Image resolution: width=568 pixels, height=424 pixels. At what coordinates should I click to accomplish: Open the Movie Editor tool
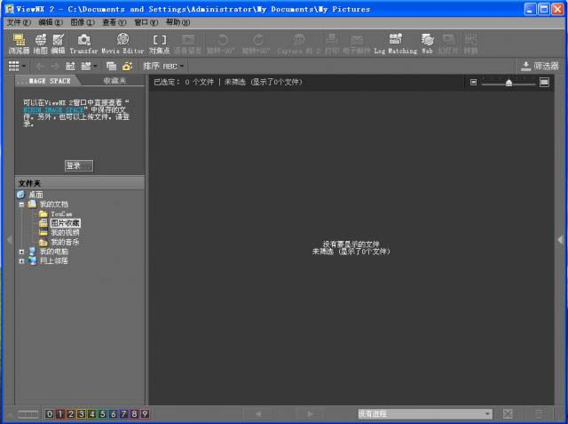pos(122,43)
